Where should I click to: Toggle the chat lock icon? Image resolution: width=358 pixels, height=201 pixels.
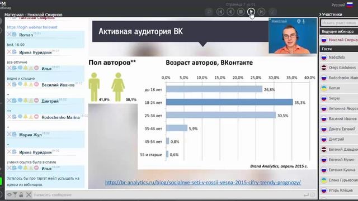pyautogui.click(x=21, y=195)
